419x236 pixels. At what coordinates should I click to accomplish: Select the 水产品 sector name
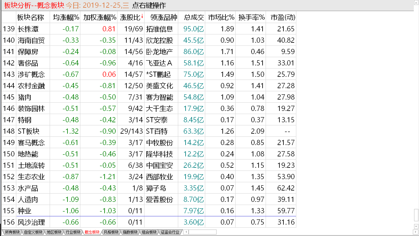click(28, 188)
